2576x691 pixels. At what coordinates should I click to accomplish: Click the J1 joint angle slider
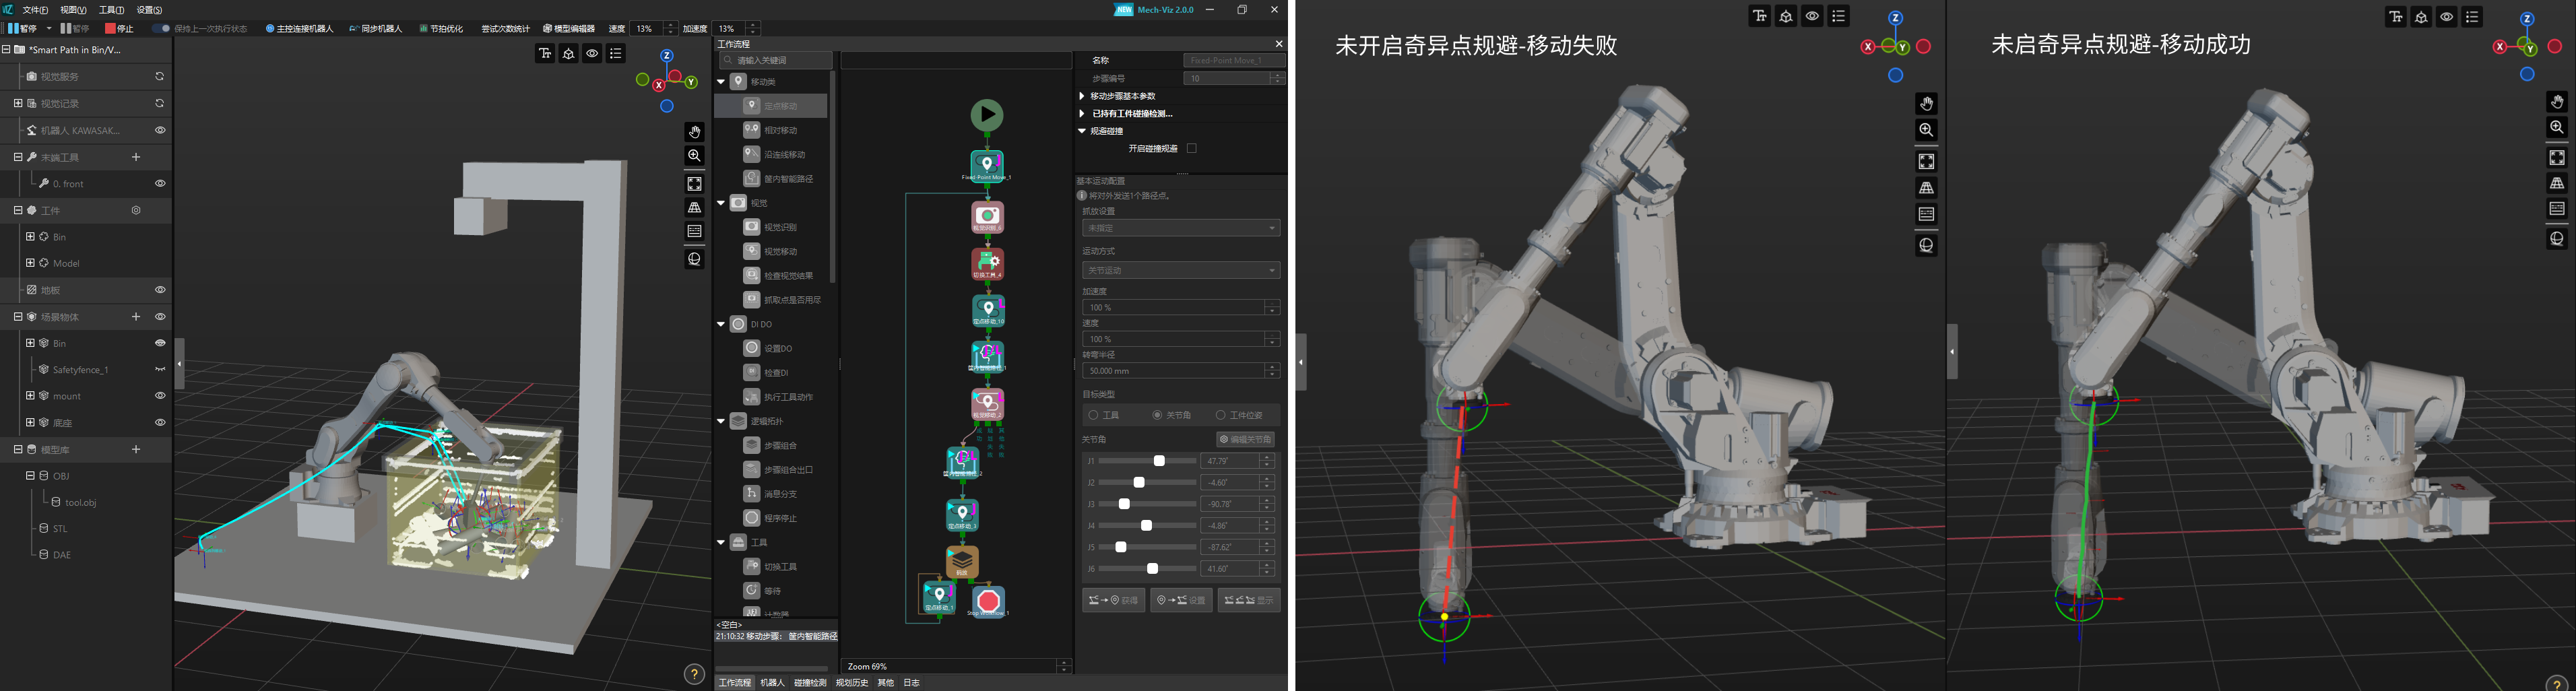click(1160, 461)
